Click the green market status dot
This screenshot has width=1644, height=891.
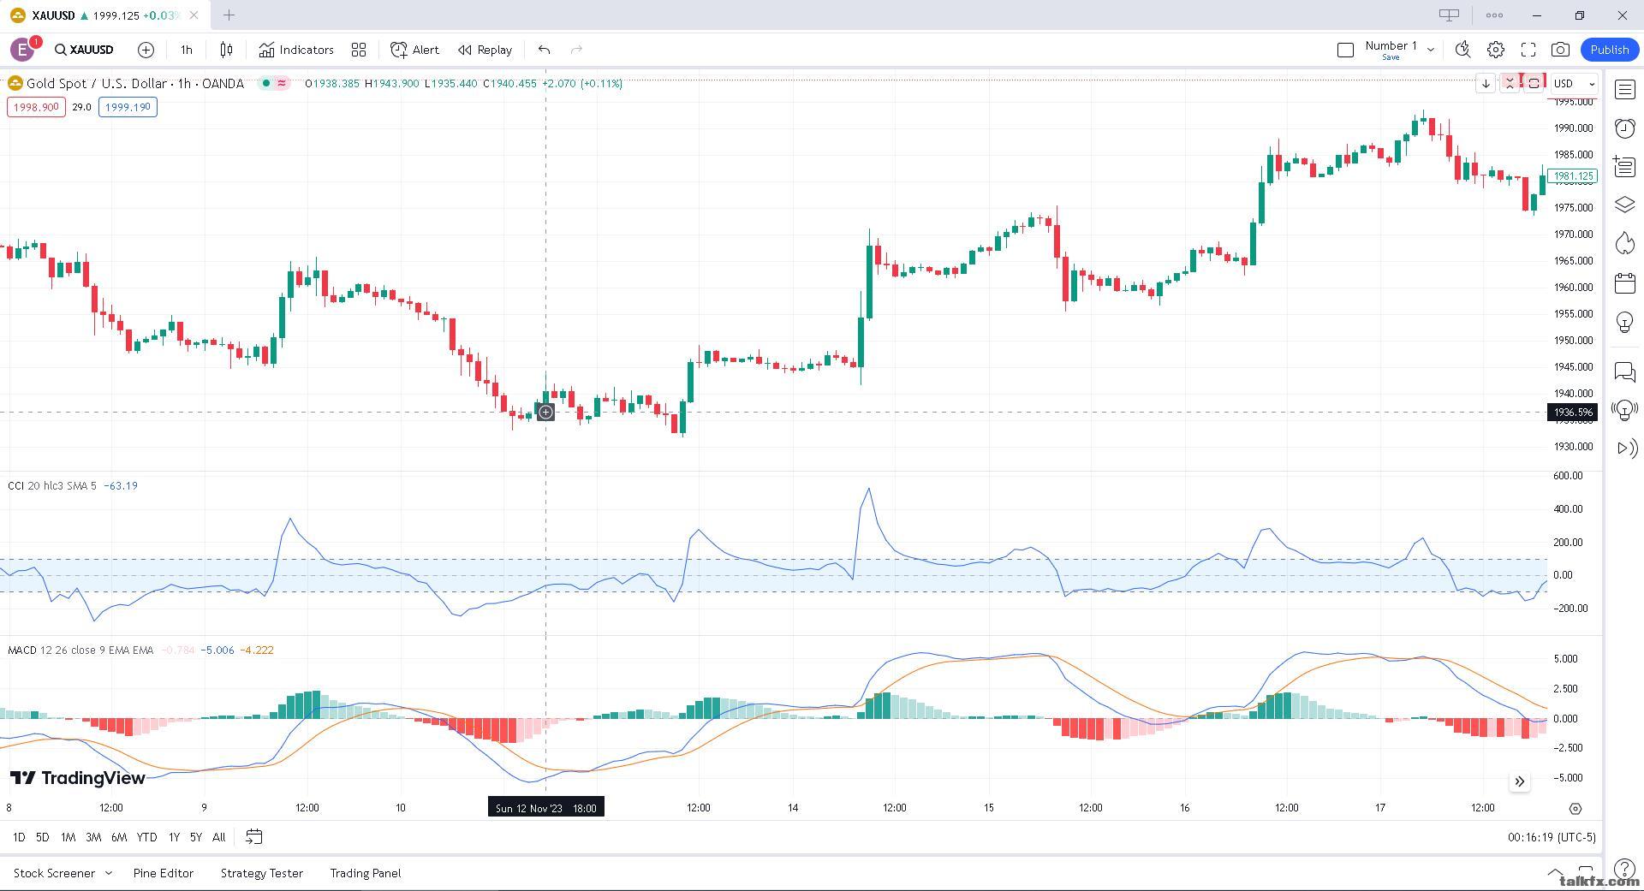tap(266, 83)
